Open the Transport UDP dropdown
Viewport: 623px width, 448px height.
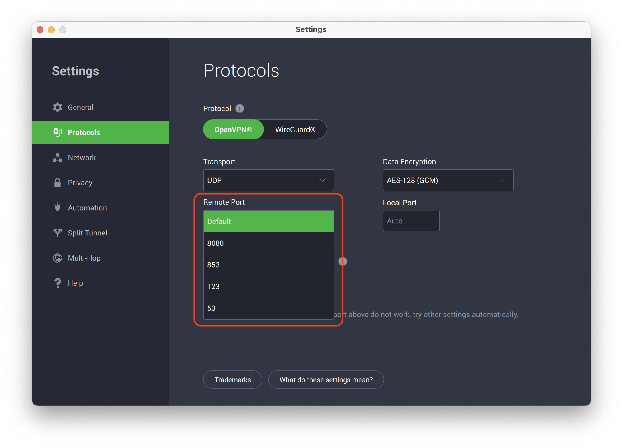[268, 180]
